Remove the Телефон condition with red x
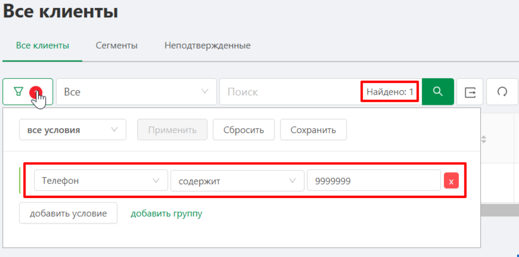The image size is (519, 257). click(x=451, y=181)
